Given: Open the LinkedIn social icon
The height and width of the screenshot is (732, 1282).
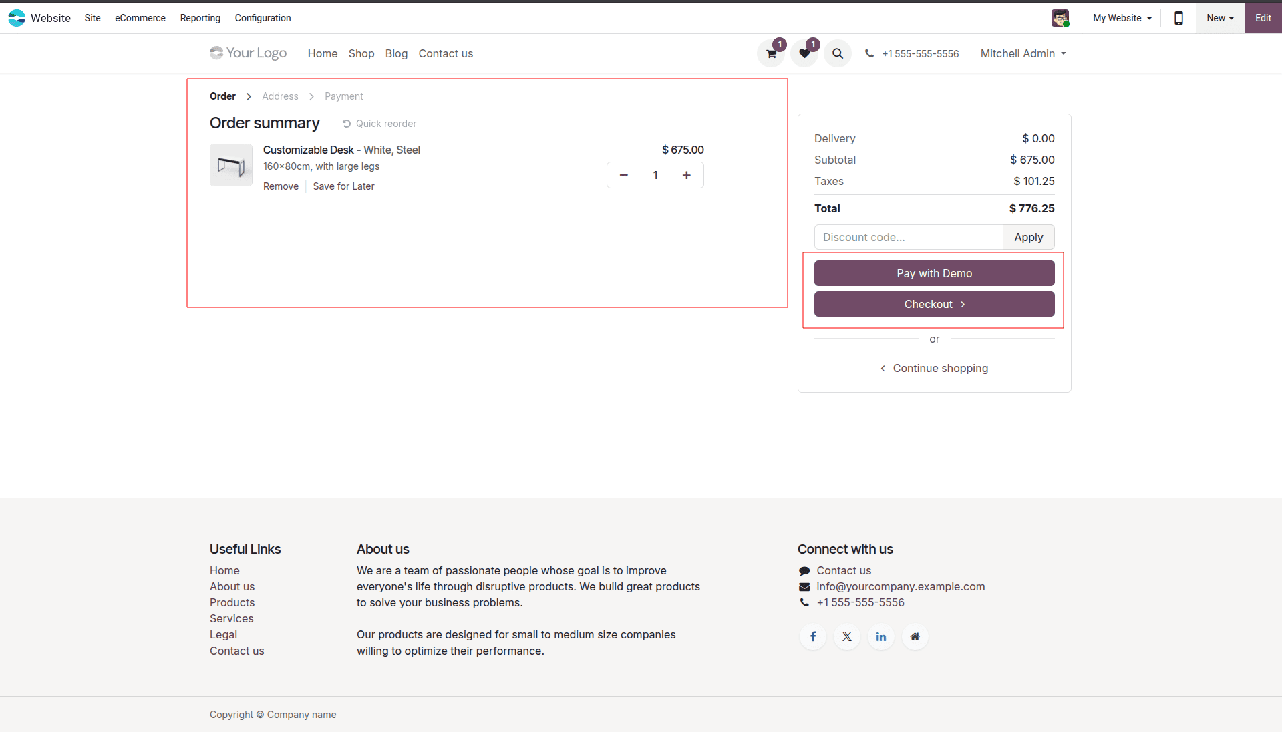Looking at the screenshot, I should coord(880,636).
